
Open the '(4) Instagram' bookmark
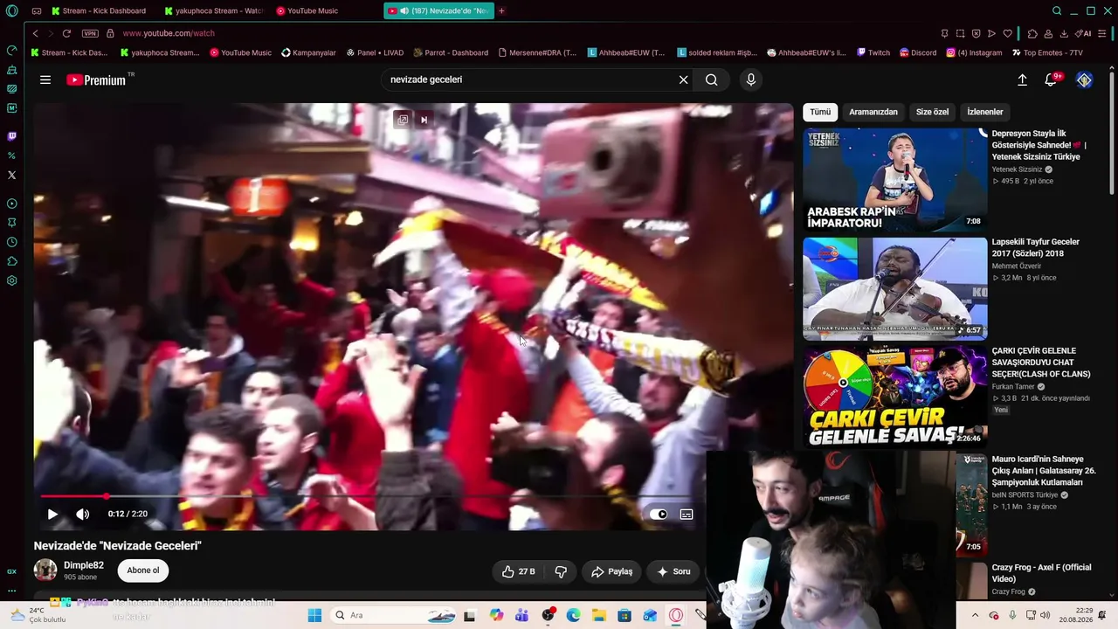[x=974, y=52]
